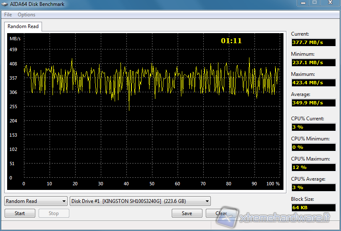The height and width of the screenshot is (231, 341).
Task: Open the Options menu
Action: [x=26, y=15]
